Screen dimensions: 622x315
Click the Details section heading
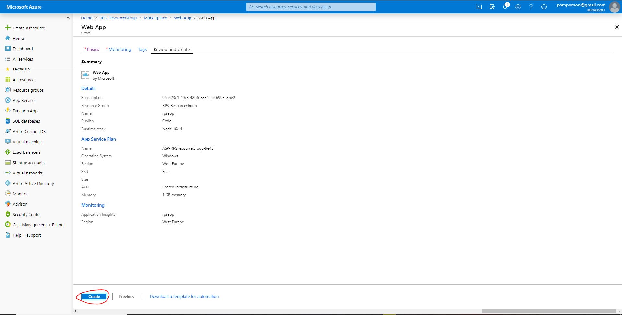88,88
